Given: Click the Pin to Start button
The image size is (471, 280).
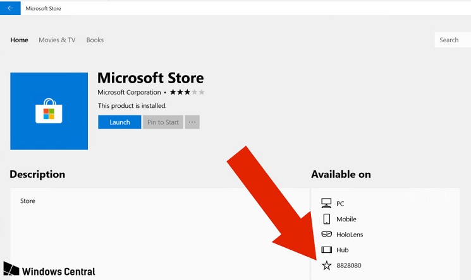Looking at the screenshot, I should click(x=163, y=122).
